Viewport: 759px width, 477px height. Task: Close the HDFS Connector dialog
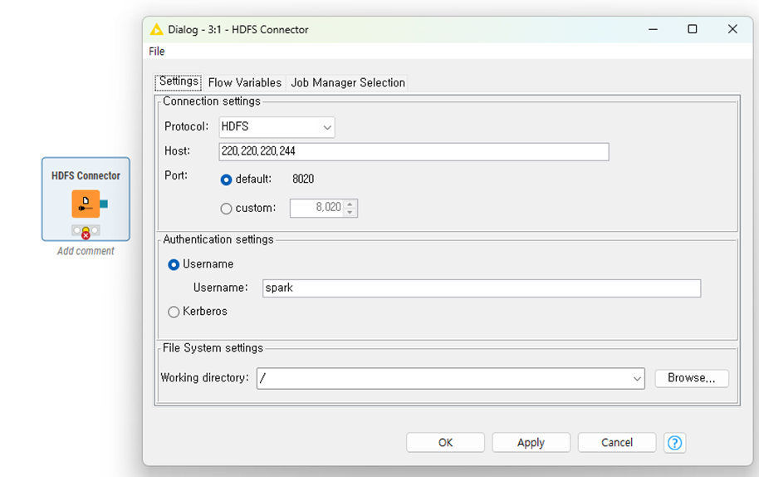tap(732, 29)
